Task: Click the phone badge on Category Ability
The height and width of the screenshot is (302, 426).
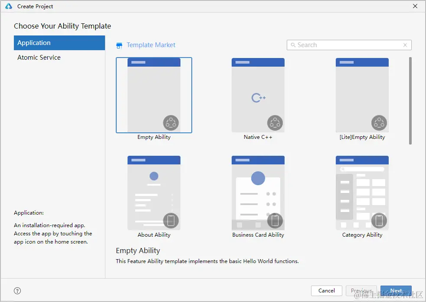Action: 379,221
